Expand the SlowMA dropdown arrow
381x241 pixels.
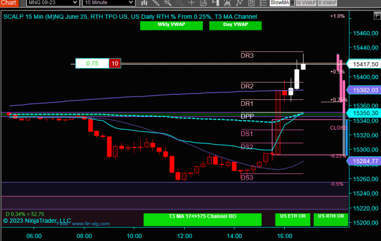coord(292,2)
